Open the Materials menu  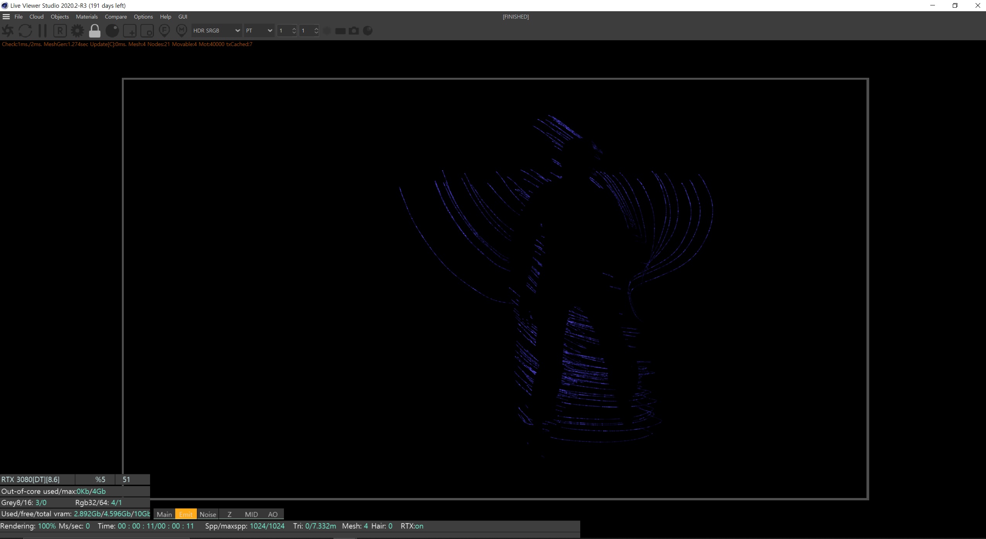tap(87, 17)
